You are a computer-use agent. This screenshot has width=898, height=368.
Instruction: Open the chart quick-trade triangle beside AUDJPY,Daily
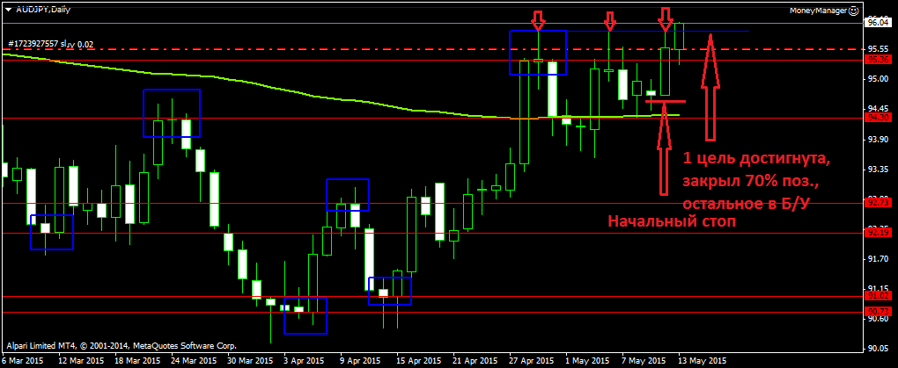pyautogui.click(x=8, y=10)
